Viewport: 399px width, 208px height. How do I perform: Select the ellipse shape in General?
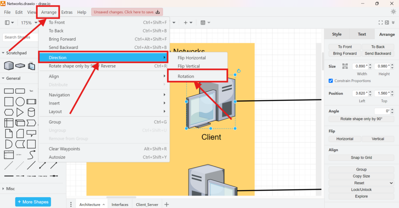coord(20,101)
